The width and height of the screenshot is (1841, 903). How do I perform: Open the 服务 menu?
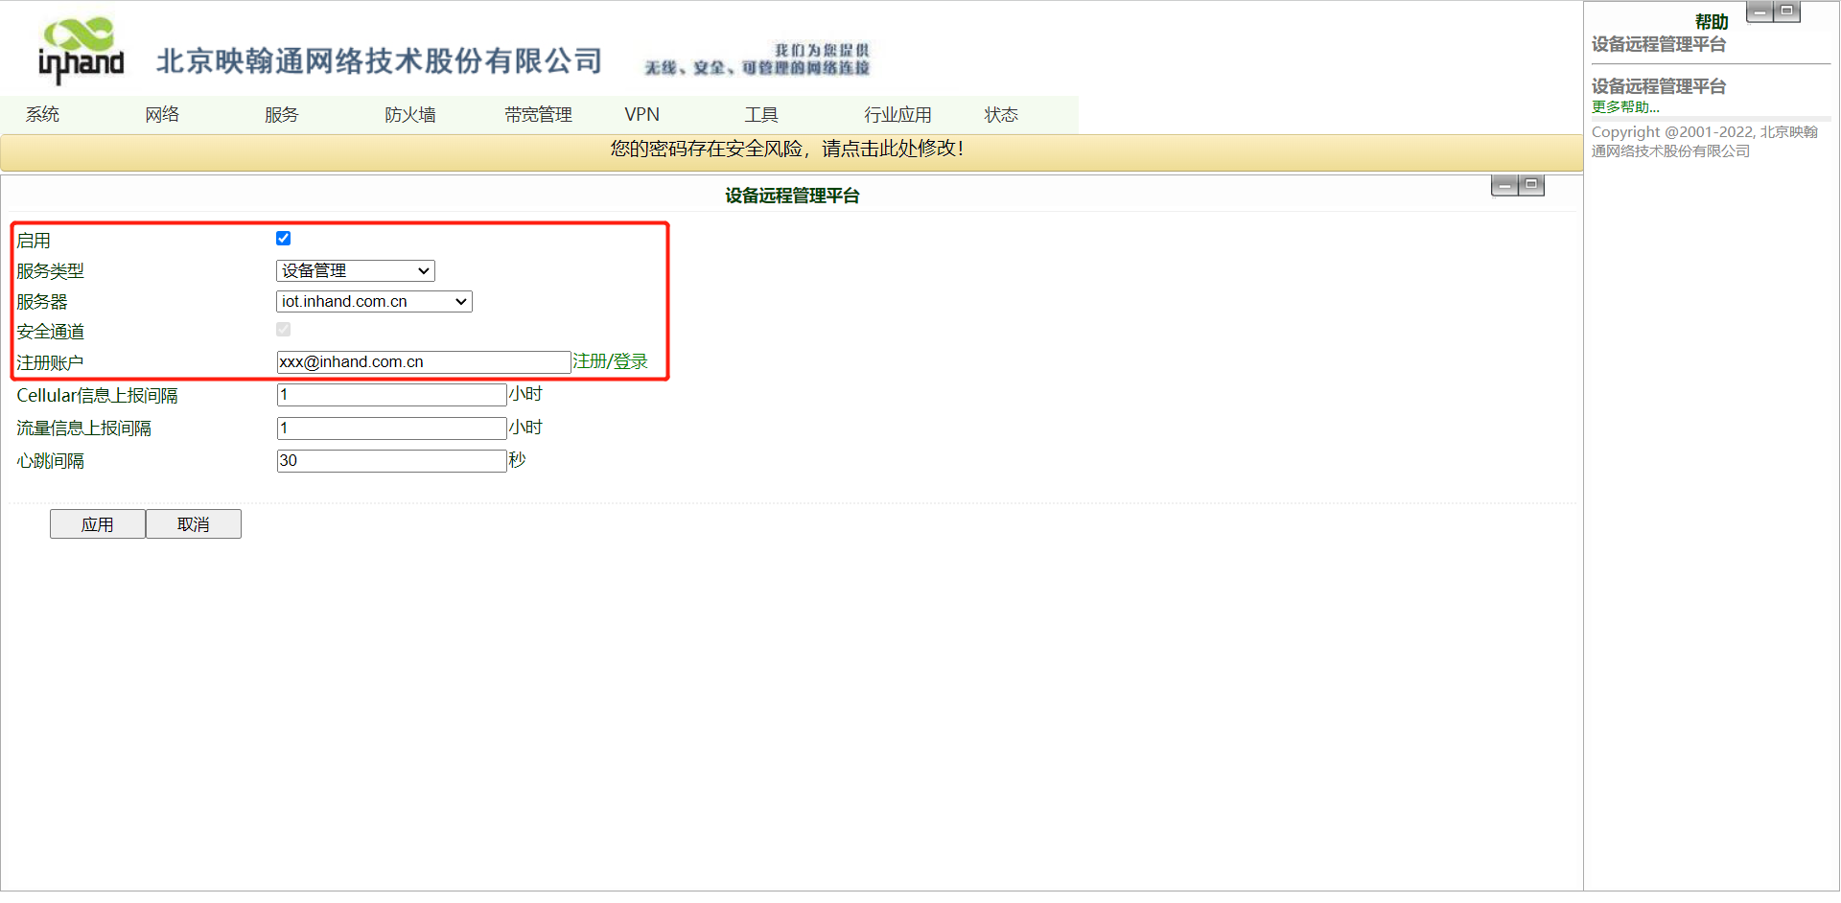282,115
